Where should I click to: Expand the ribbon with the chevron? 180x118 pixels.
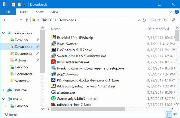(x=170, y=12)
